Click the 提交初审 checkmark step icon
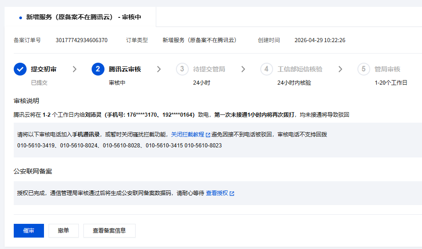The width and height of the screenshot is (422, 249). point(20,69)
